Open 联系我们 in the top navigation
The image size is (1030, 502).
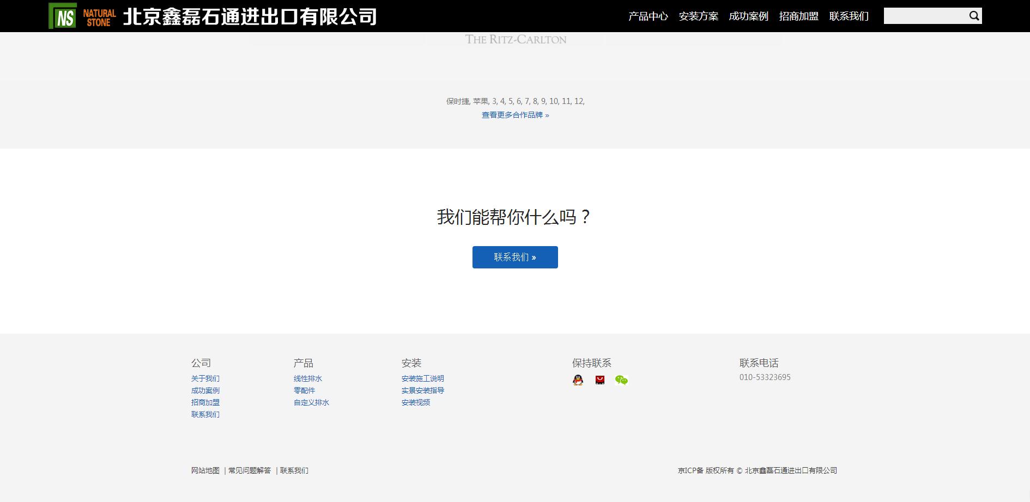click(849, 16)
